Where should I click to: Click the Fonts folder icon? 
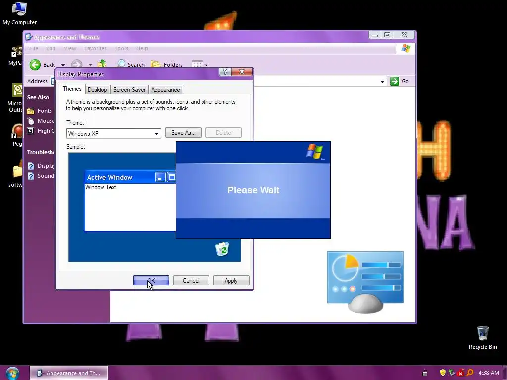click(31, 111)
